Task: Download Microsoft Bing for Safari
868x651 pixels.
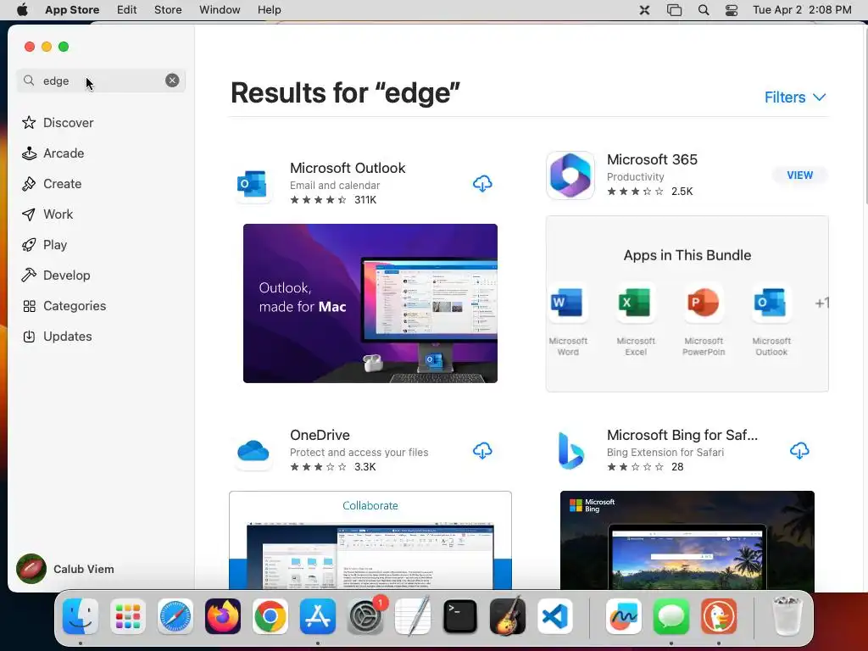Action: [x=799, y=451]
